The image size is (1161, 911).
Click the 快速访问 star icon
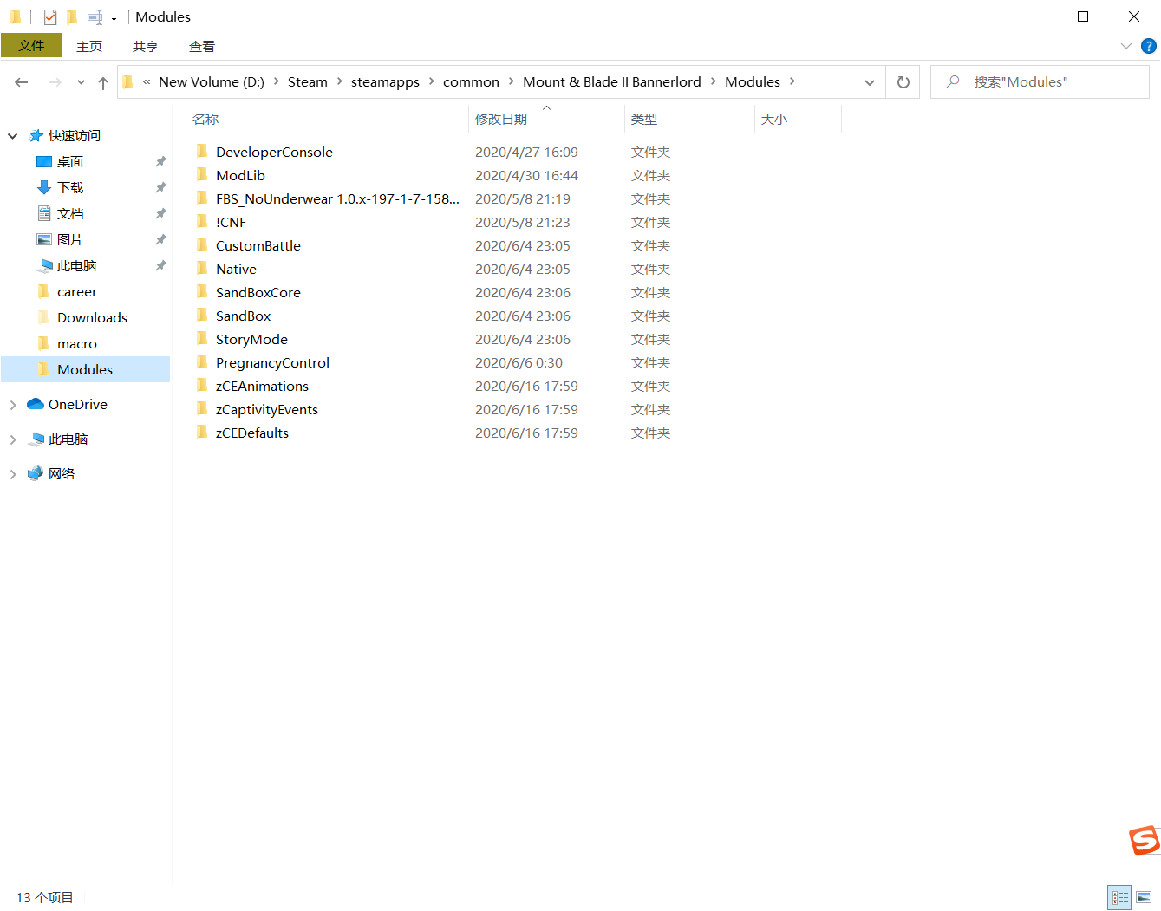click(x=36, y=135)
